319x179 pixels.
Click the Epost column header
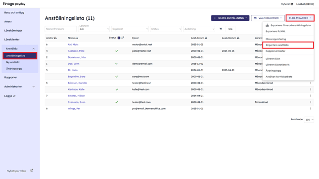[x=136, y=38]
